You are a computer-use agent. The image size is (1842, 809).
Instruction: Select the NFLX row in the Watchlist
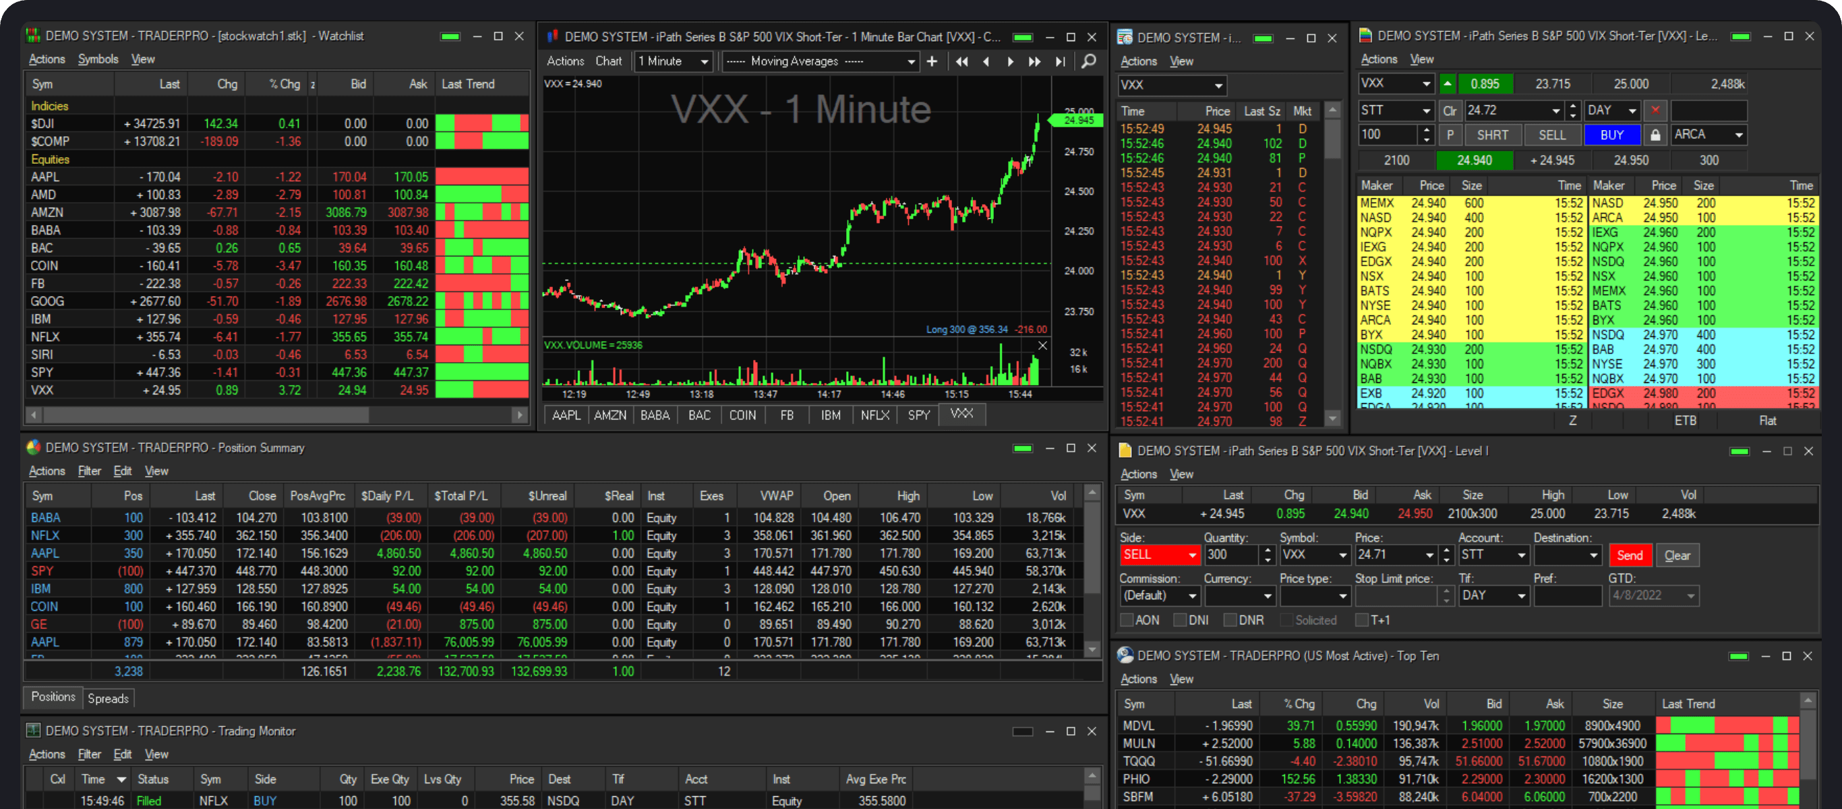point(277,337)
